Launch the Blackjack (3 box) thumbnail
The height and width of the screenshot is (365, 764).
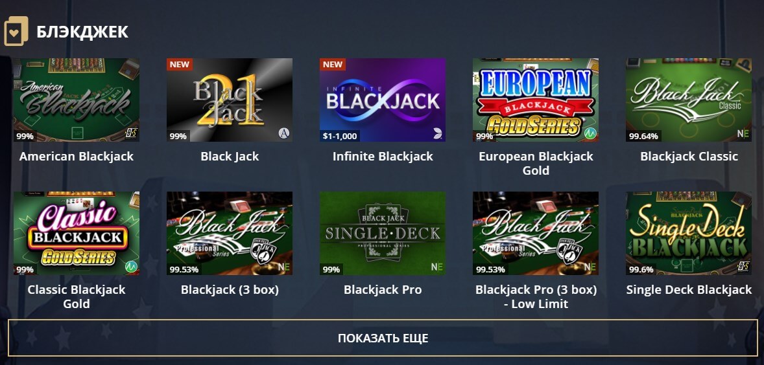tap(230, 233)
